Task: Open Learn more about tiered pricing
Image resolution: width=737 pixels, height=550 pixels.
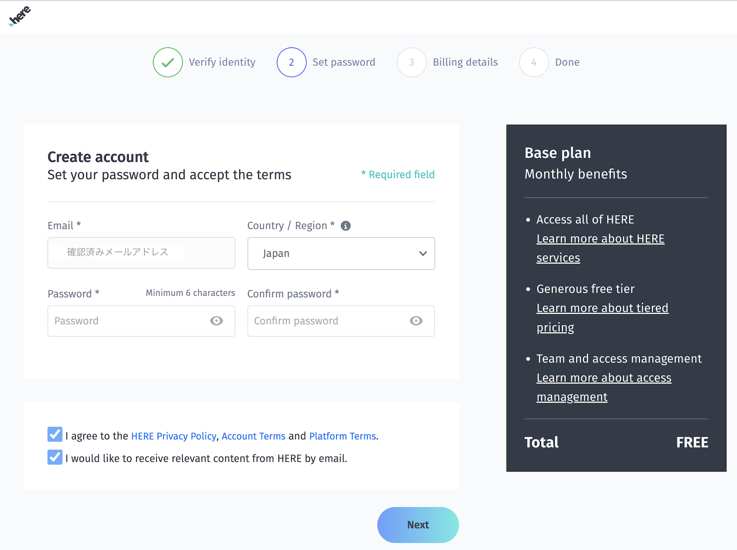Action: point(602,318)
